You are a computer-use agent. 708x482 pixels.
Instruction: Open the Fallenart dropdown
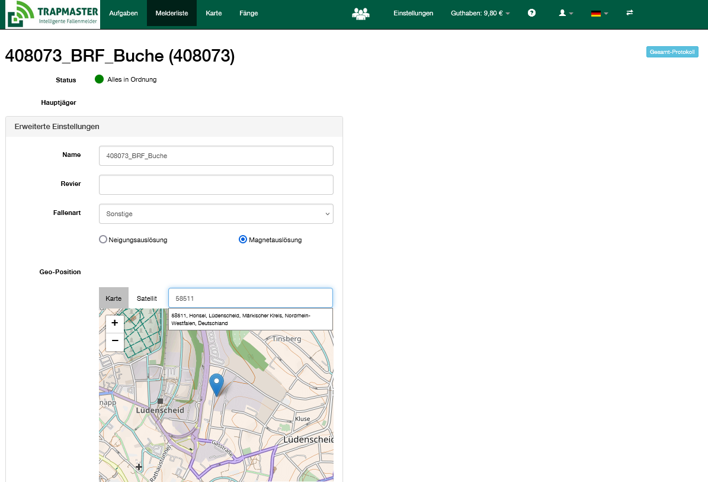click(x=216, y=214)
